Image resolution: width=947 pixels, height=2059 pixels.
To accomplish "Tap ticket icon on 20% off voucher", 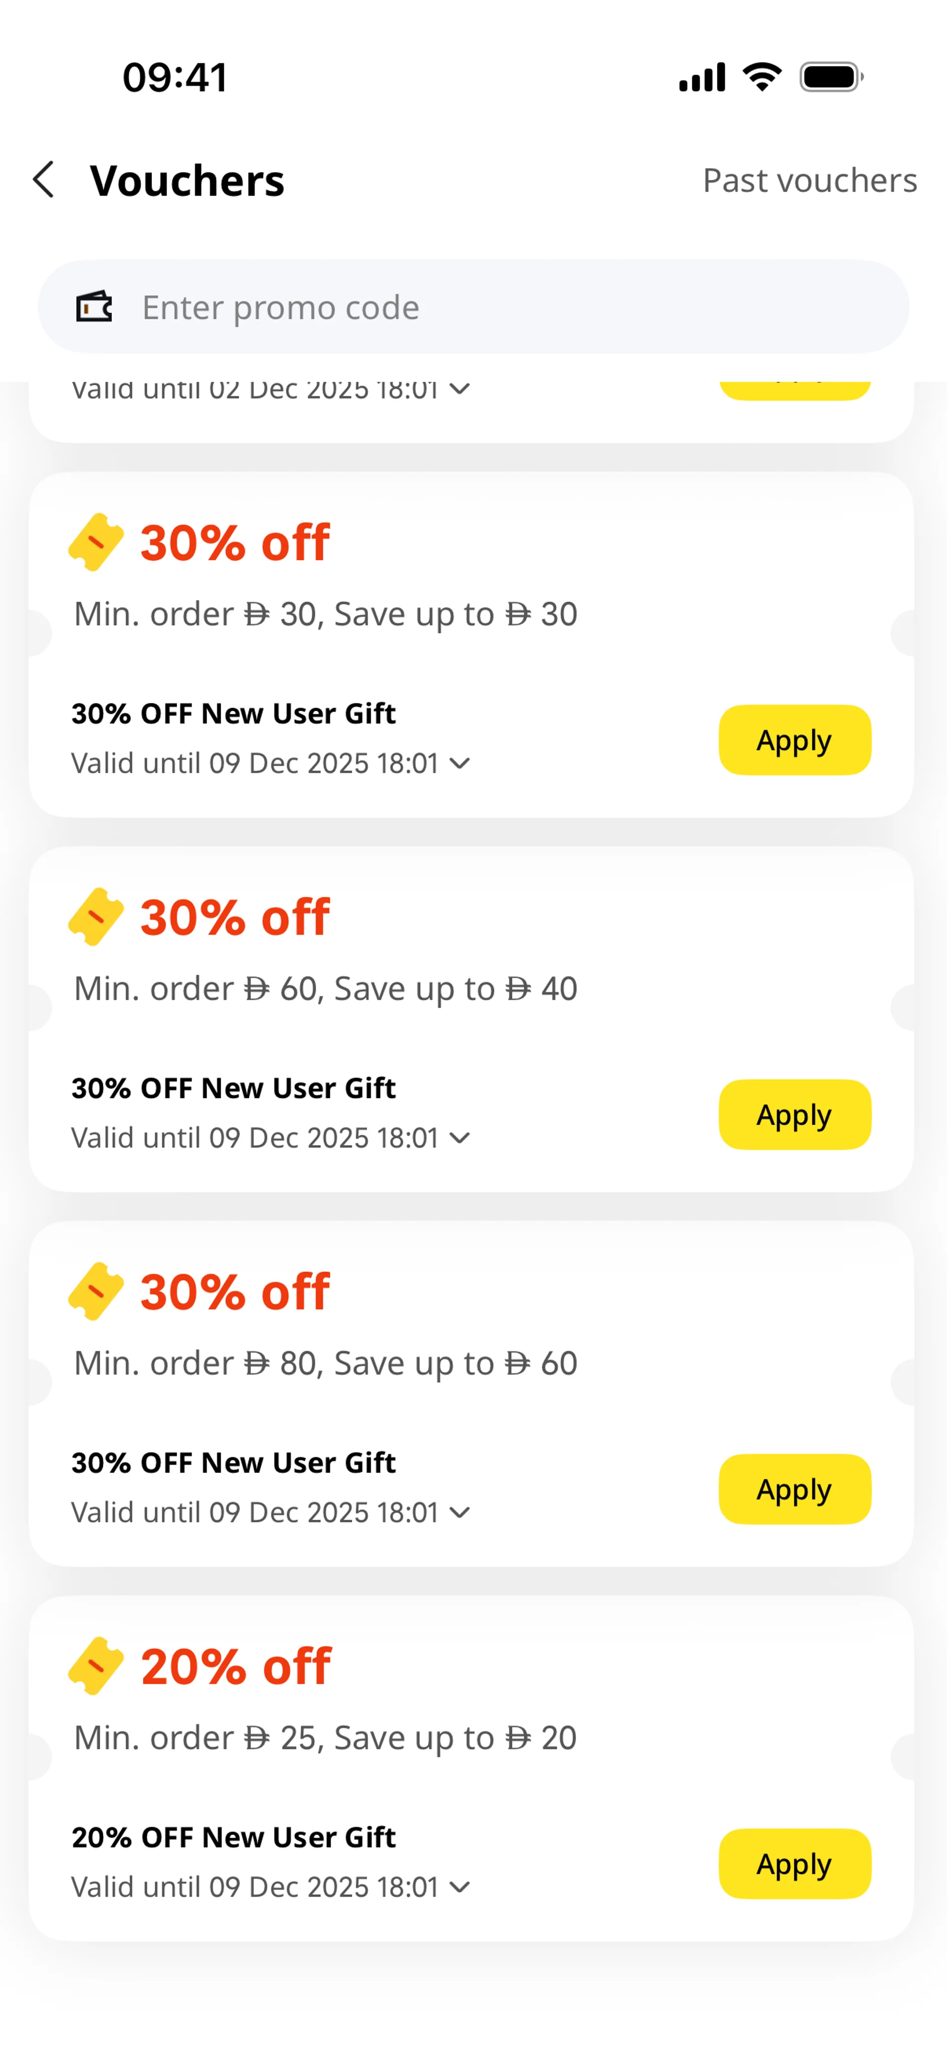I will pos(96,1666).
